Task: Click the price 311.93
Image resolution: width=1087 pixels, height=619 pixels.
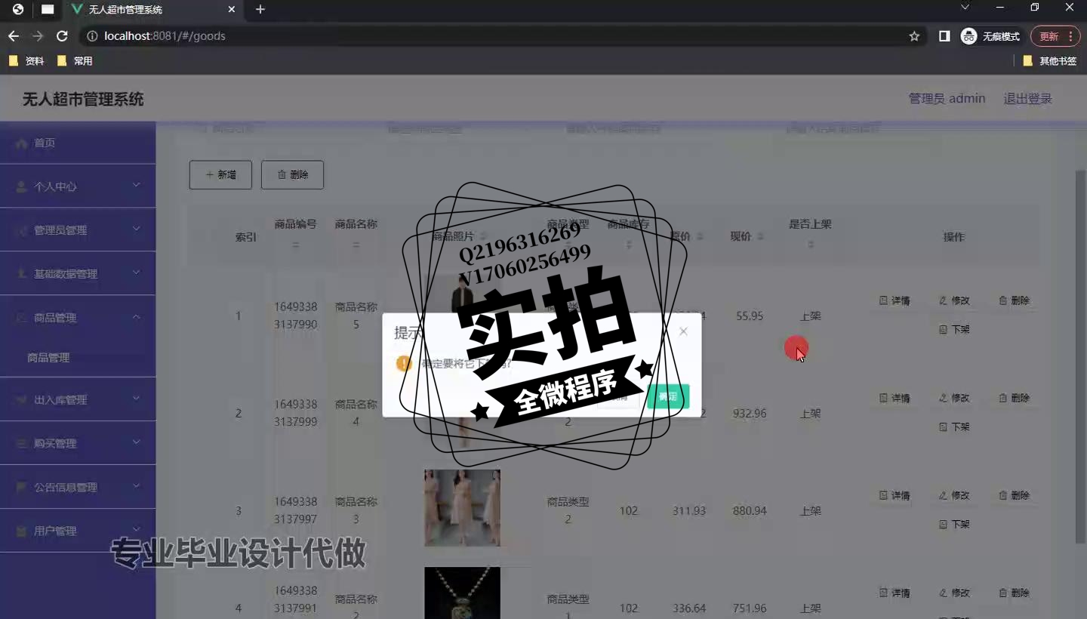Action: coord(689,511)
